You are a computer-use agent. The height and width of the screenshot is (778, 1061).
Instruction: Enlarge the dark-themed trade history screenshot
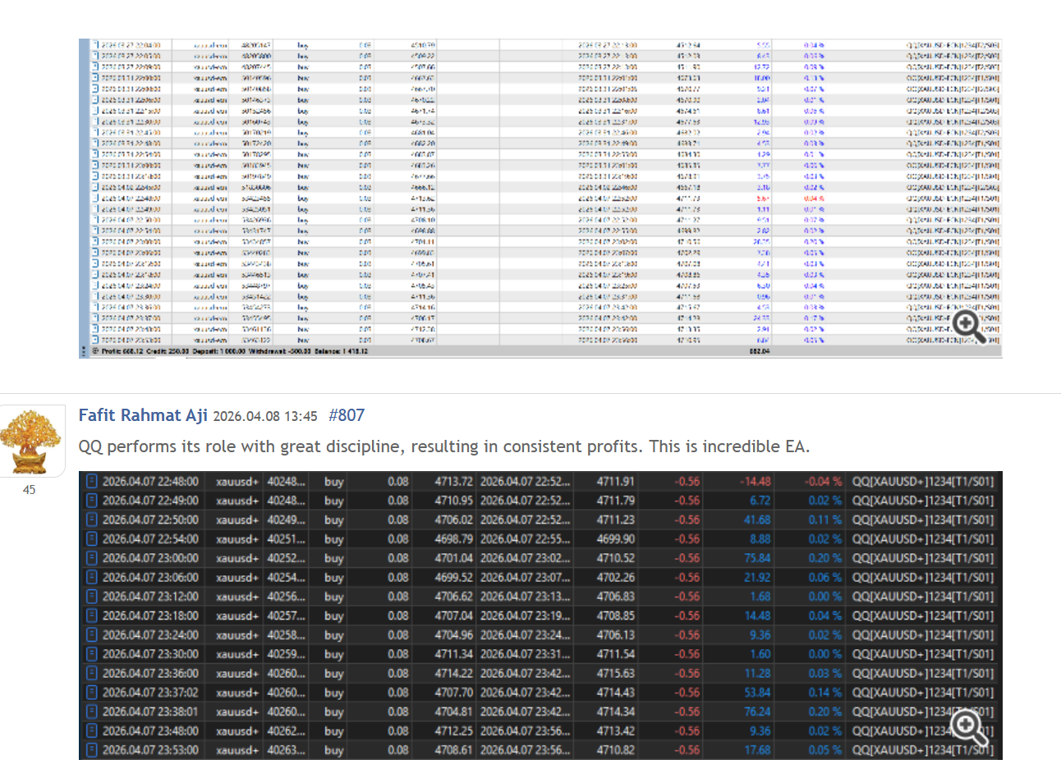click(x=493, y=616)
